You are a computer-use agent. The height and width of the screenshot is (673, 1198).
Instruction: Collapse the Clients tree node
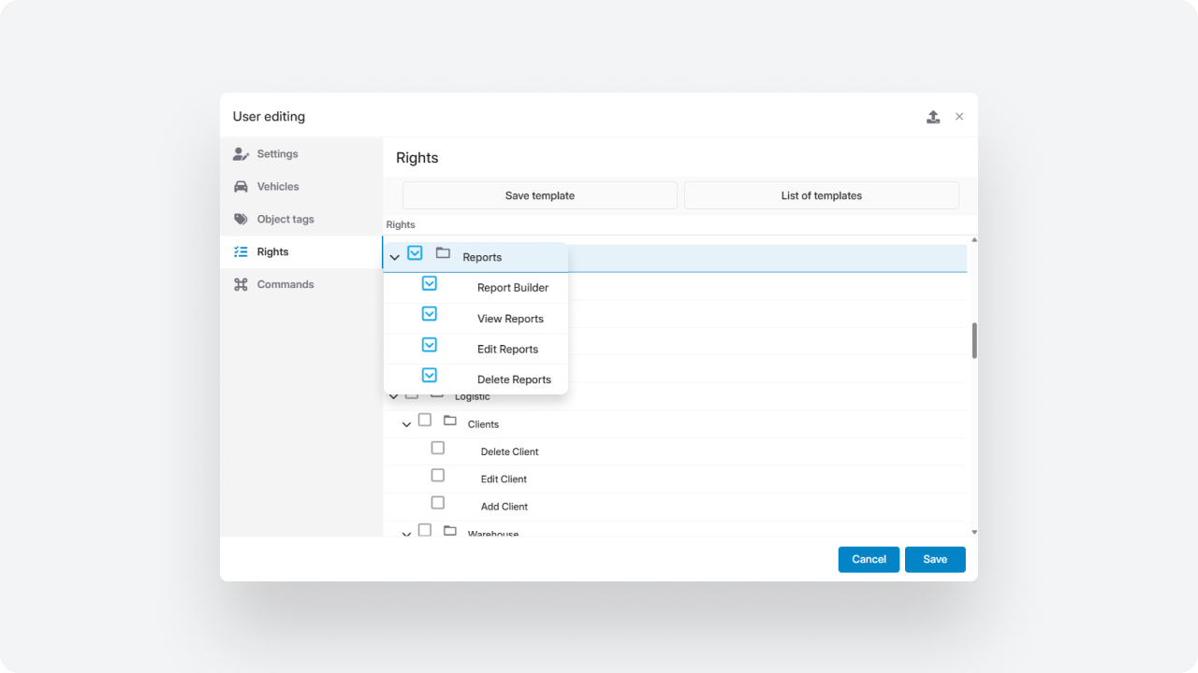406,424
